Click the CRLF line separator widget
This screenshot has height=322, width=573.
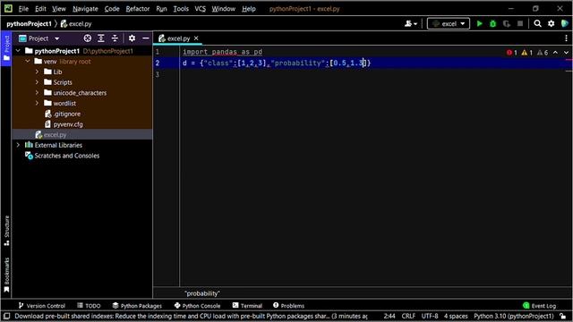408,316
